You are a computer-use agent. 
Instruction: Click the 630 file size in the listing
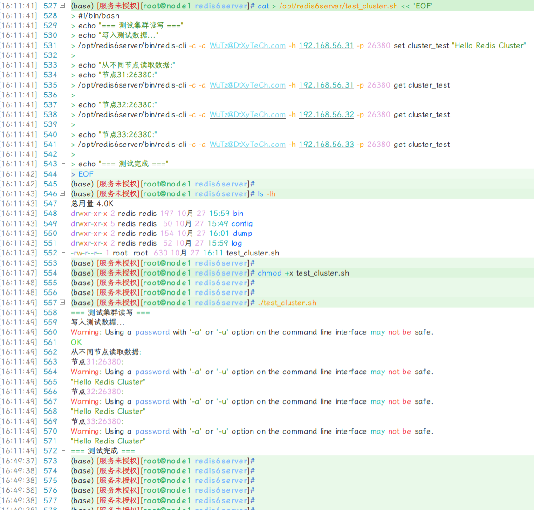click(x=160, y=253)
